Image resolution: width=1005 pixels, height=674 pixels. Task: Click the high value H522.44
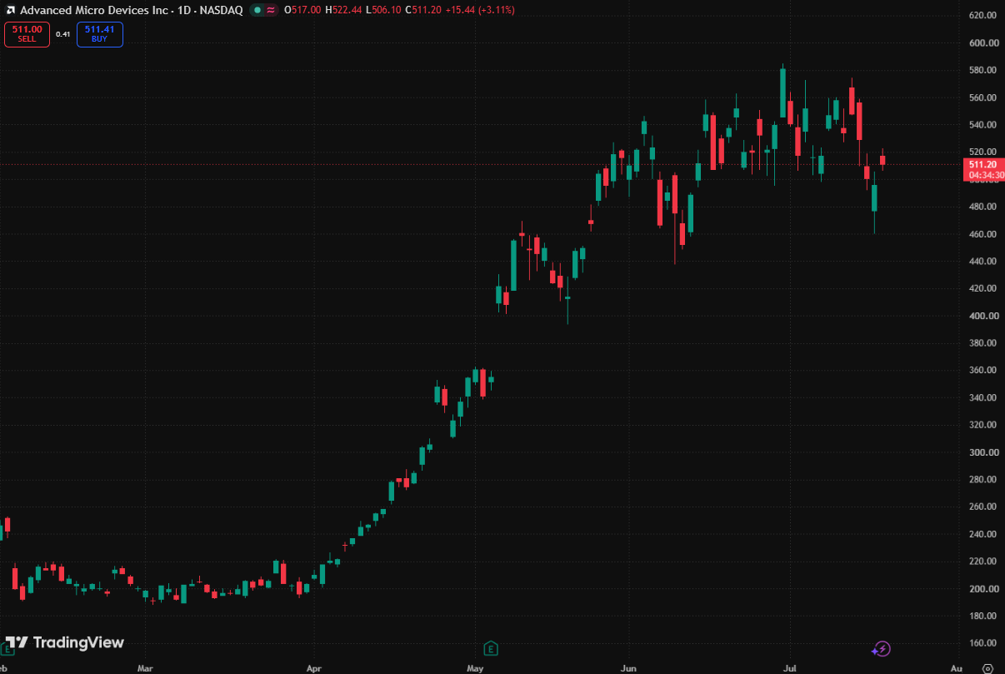click(x=342, y=10)
